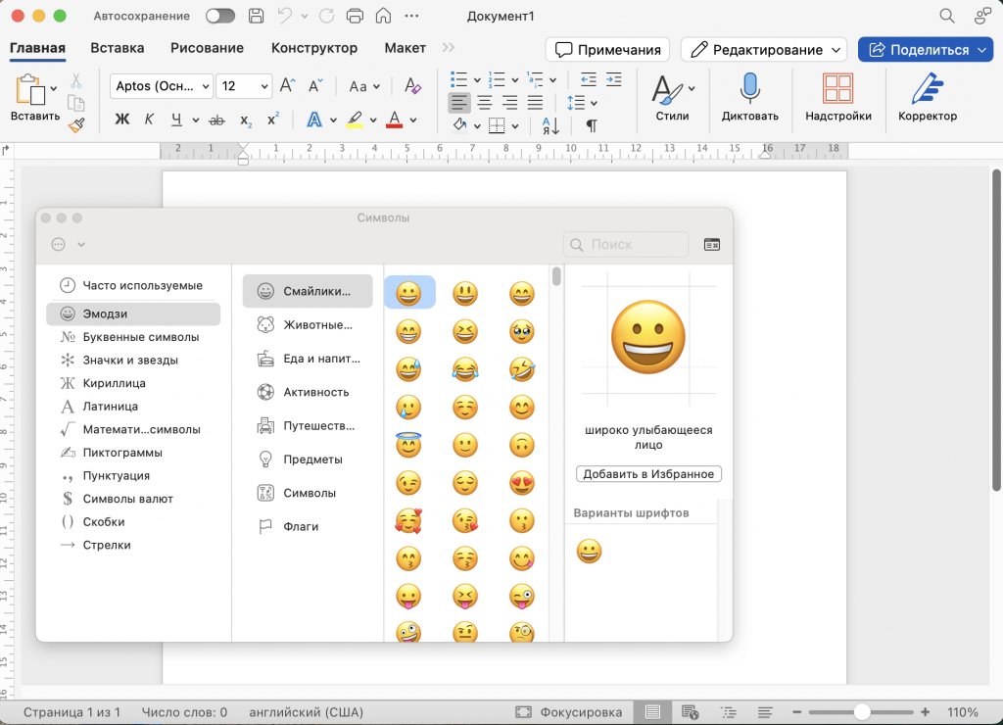Adjust the zoom slider in status bar
Screen dimensions: 1003x725
[x=862, y=712]
